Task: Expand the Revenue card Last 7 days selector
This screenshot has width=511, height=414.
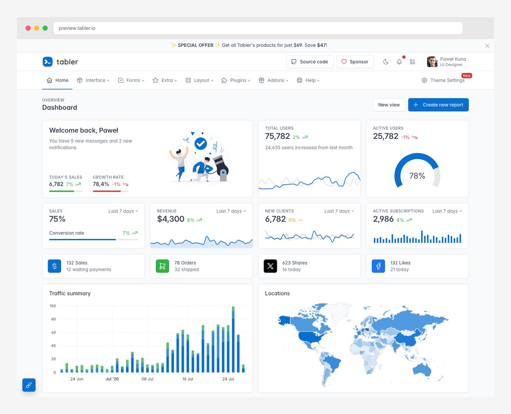Action: point(231,211)
